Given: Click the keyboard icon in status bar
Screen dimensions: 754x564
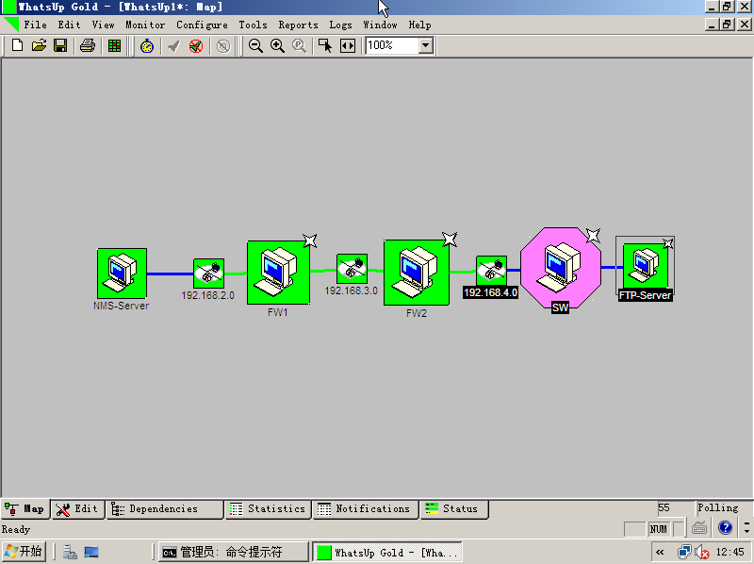Looking at the screenshot, I should (x=699, y=528).
